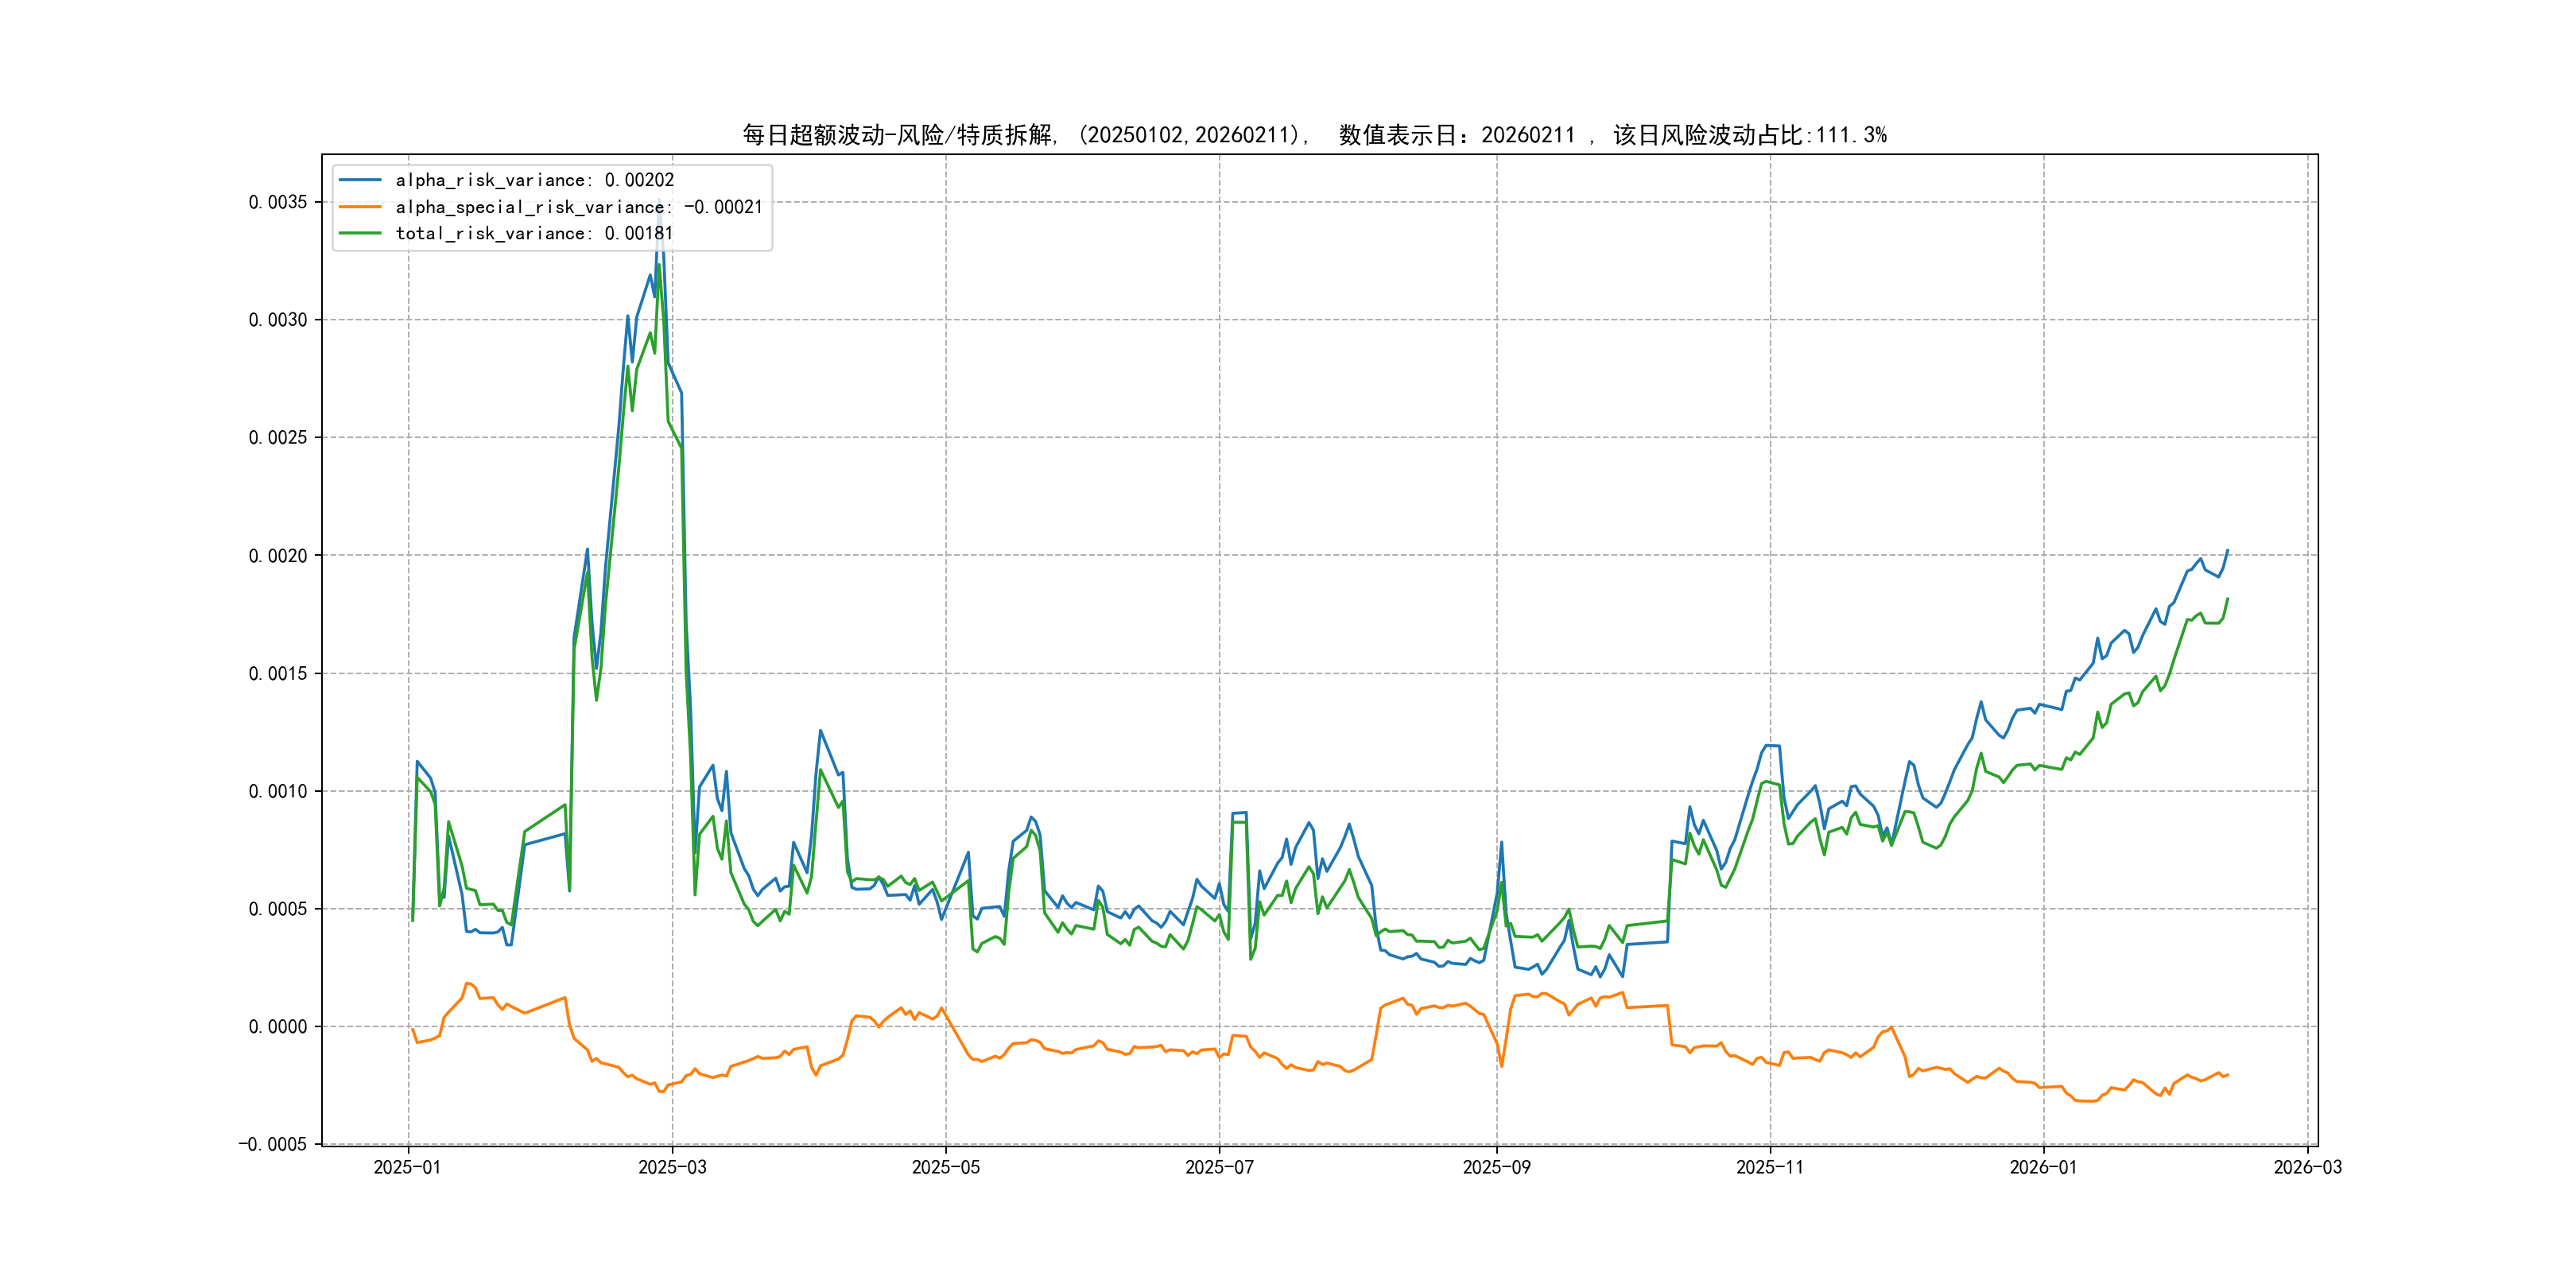Click the 2025-07 x-axis tick label
The width and height of the screenshot is (2576, 1288).
point(1219,1167)
